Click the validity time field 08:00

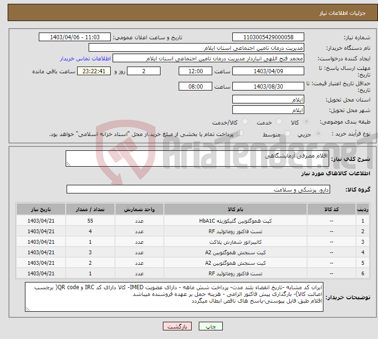(195, 86)
